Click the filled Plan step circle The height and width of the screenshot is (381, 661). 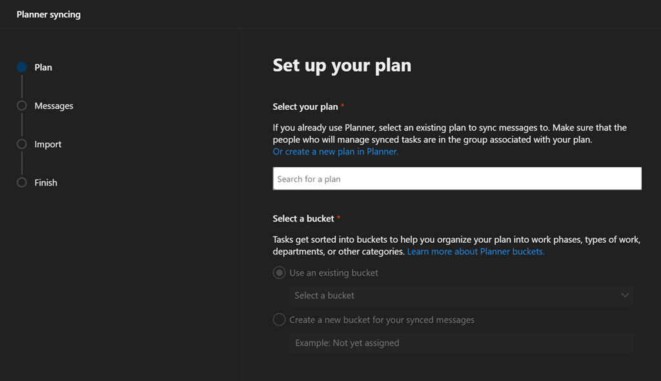coord(22,67)
